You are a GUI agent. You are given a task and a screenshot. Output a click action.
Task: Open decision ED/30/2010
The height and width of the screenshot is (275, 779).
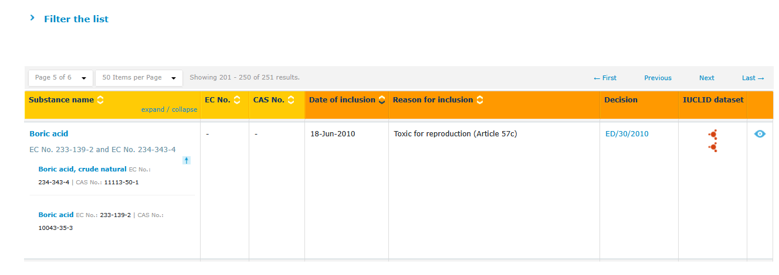pyautogui.click(x=626, y=134)
